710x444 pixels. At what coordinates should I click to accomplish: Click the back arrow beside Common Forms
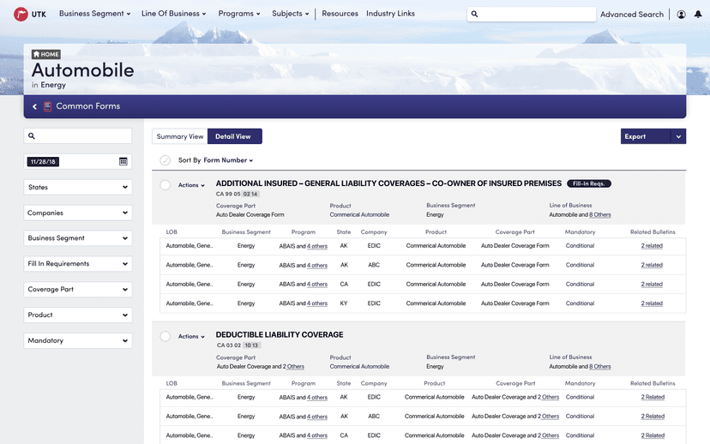[34, 106]
